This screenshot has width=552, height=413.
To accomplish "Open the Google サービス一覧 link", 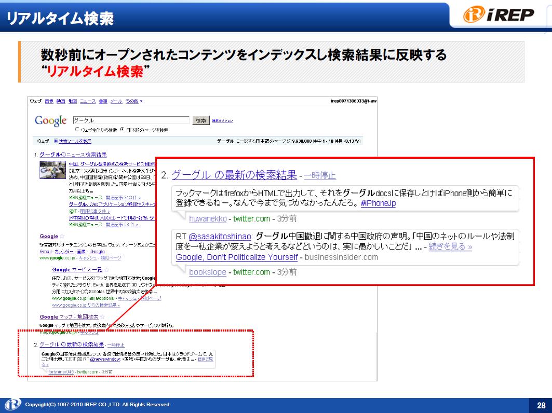I will coord(77,270).
